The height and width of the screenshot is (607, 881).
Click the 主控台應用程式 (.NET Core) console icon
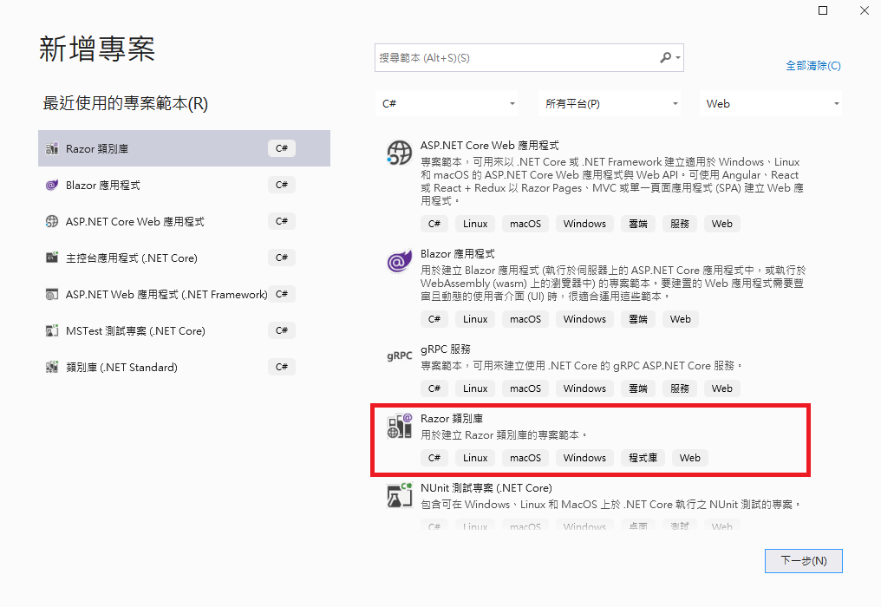pyautogui.click(x=52, y=258)
